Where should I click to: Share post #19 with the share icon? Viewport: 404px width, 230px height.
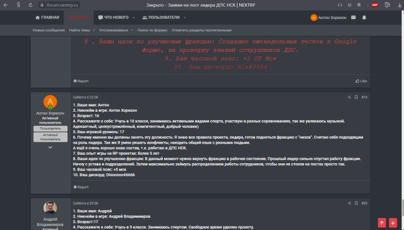click(x=349, y=97)
